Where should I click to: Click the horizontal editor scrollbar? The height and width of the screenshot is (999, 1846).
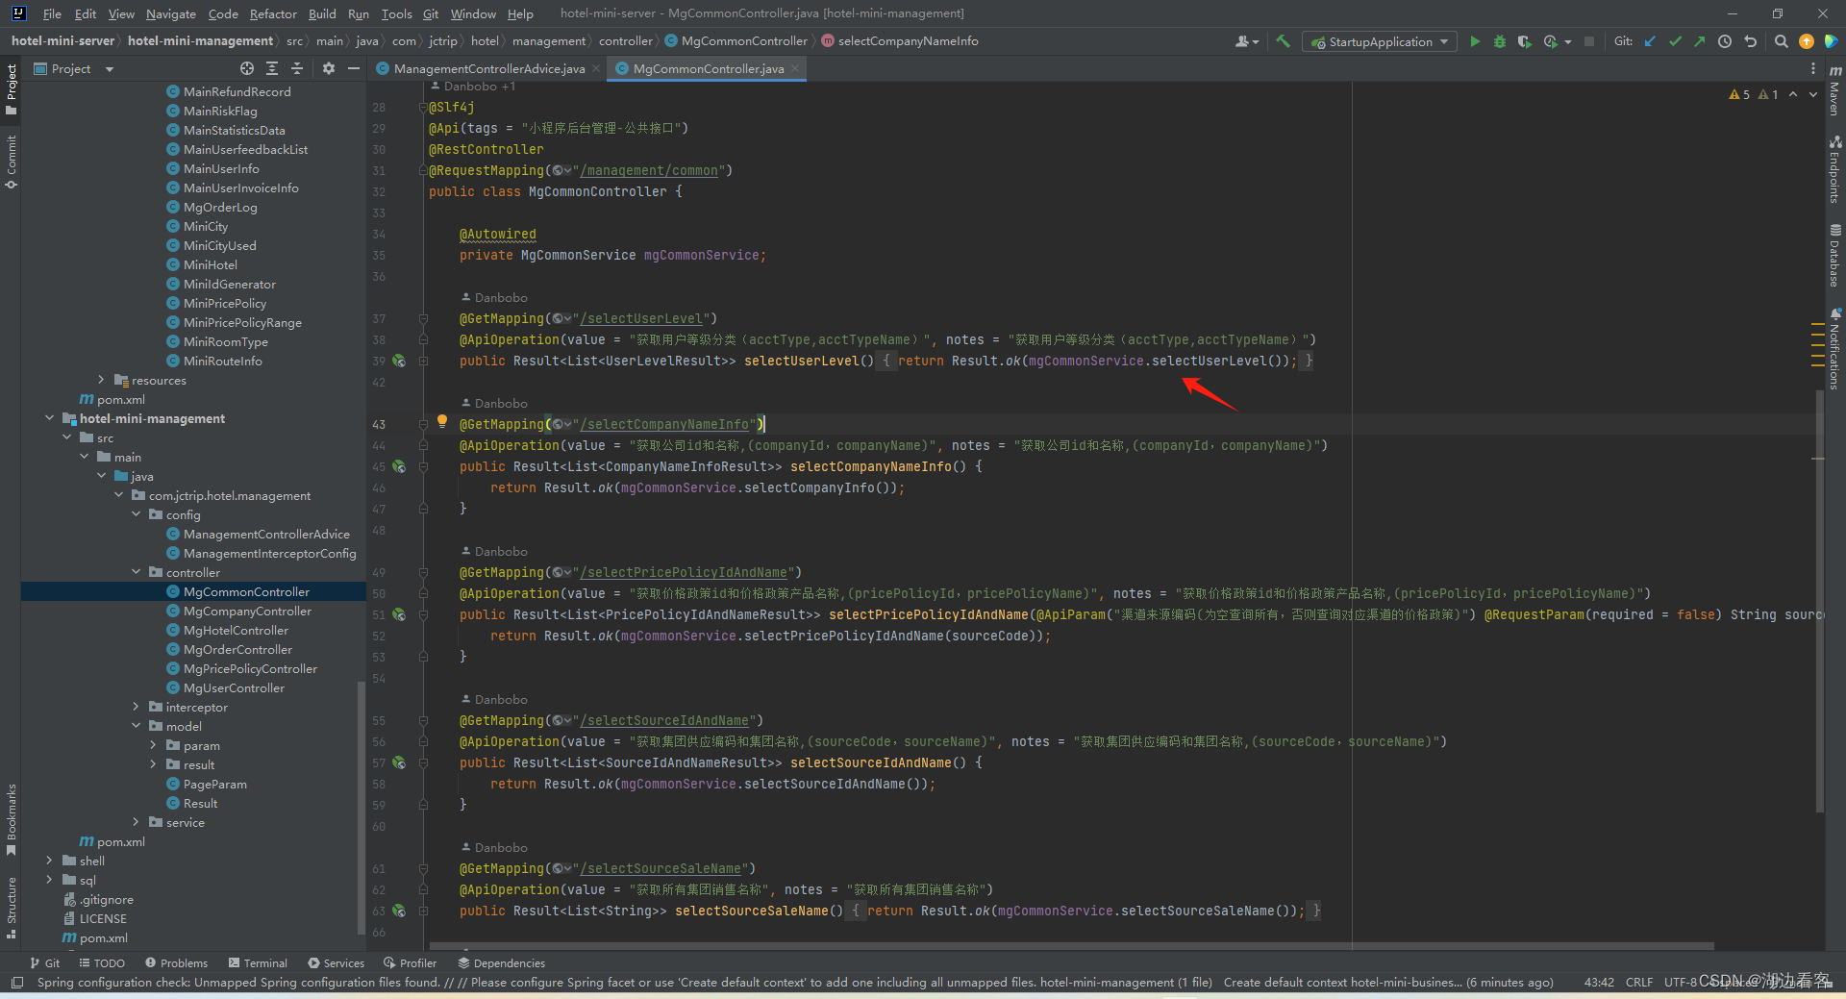(1072, 946)
